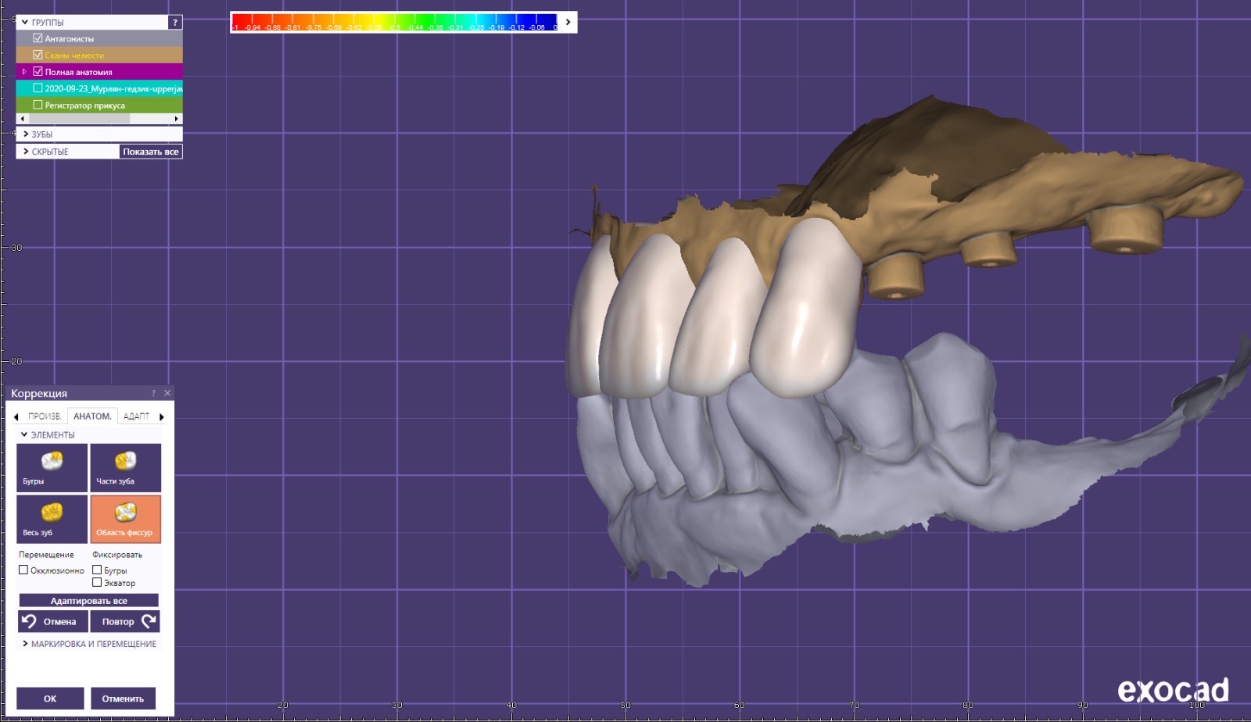Viewport: 1251px width, 722px height.
Task: Expand Маркировка и перемещение section
Action: coord(25,644)
